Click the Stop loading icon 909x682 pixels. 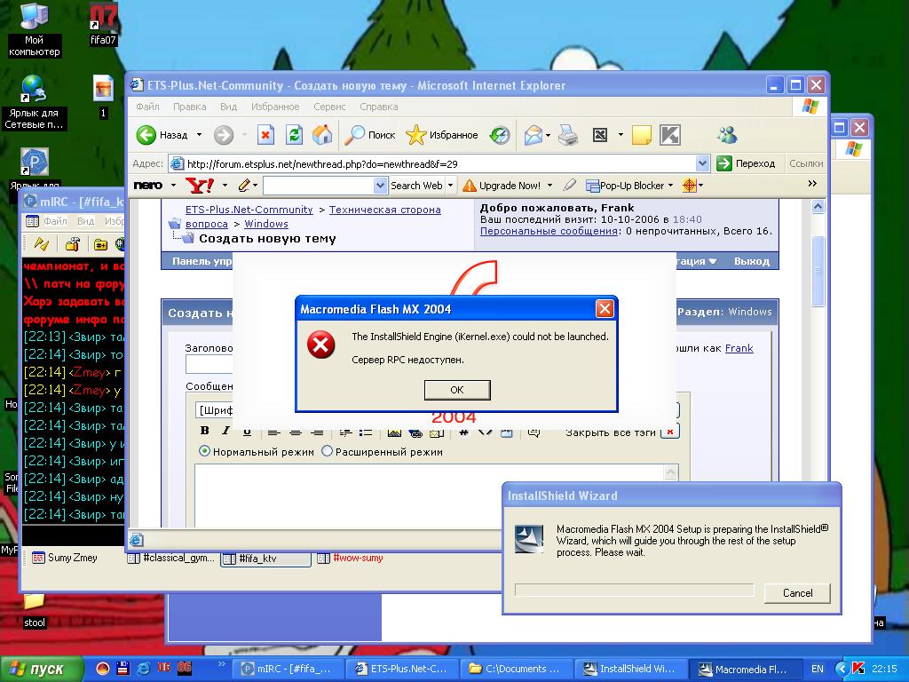point(265,135)
